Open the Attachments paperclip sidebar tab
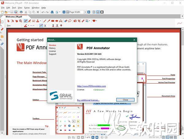Image resolution: width=184 pixels, height=139 pixels. (2, 44)
